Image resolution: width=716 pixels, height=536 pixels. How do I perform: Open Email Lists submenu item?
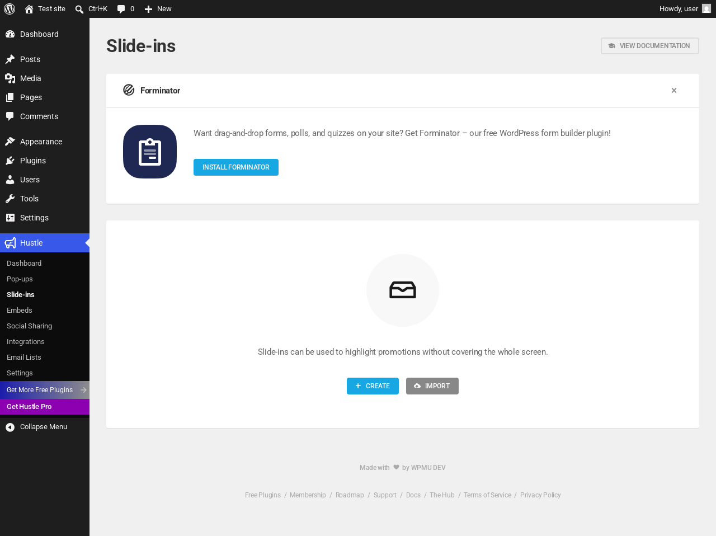point(24,358)
